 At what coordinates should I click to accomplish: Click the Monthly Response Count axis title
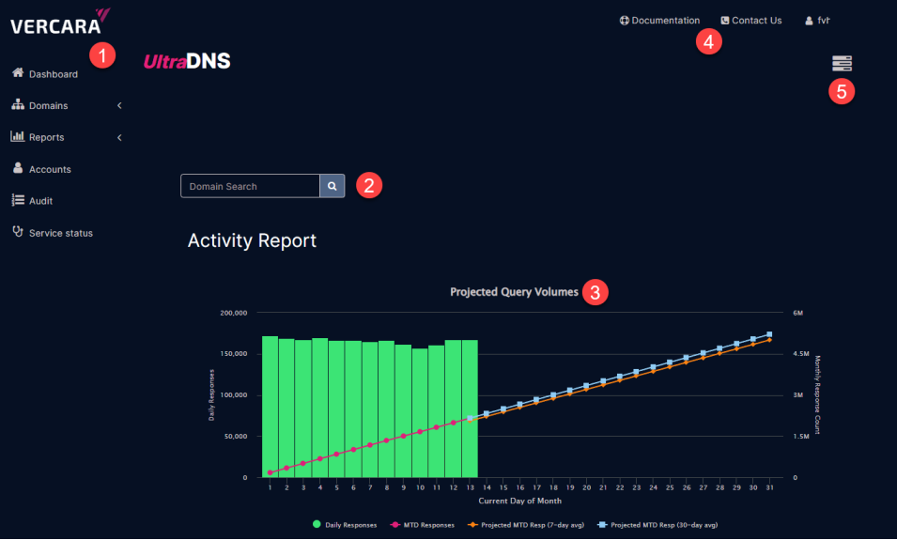click(817, 394)
